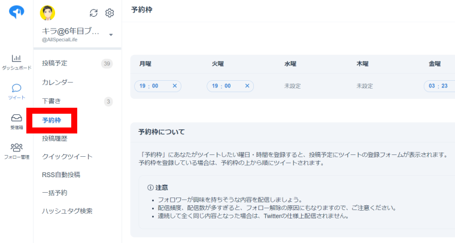Image resolution: width=455 pixels, height=243 pixels.
Task: Go to 投稿履歴 post history
Action: click(54, 138)
